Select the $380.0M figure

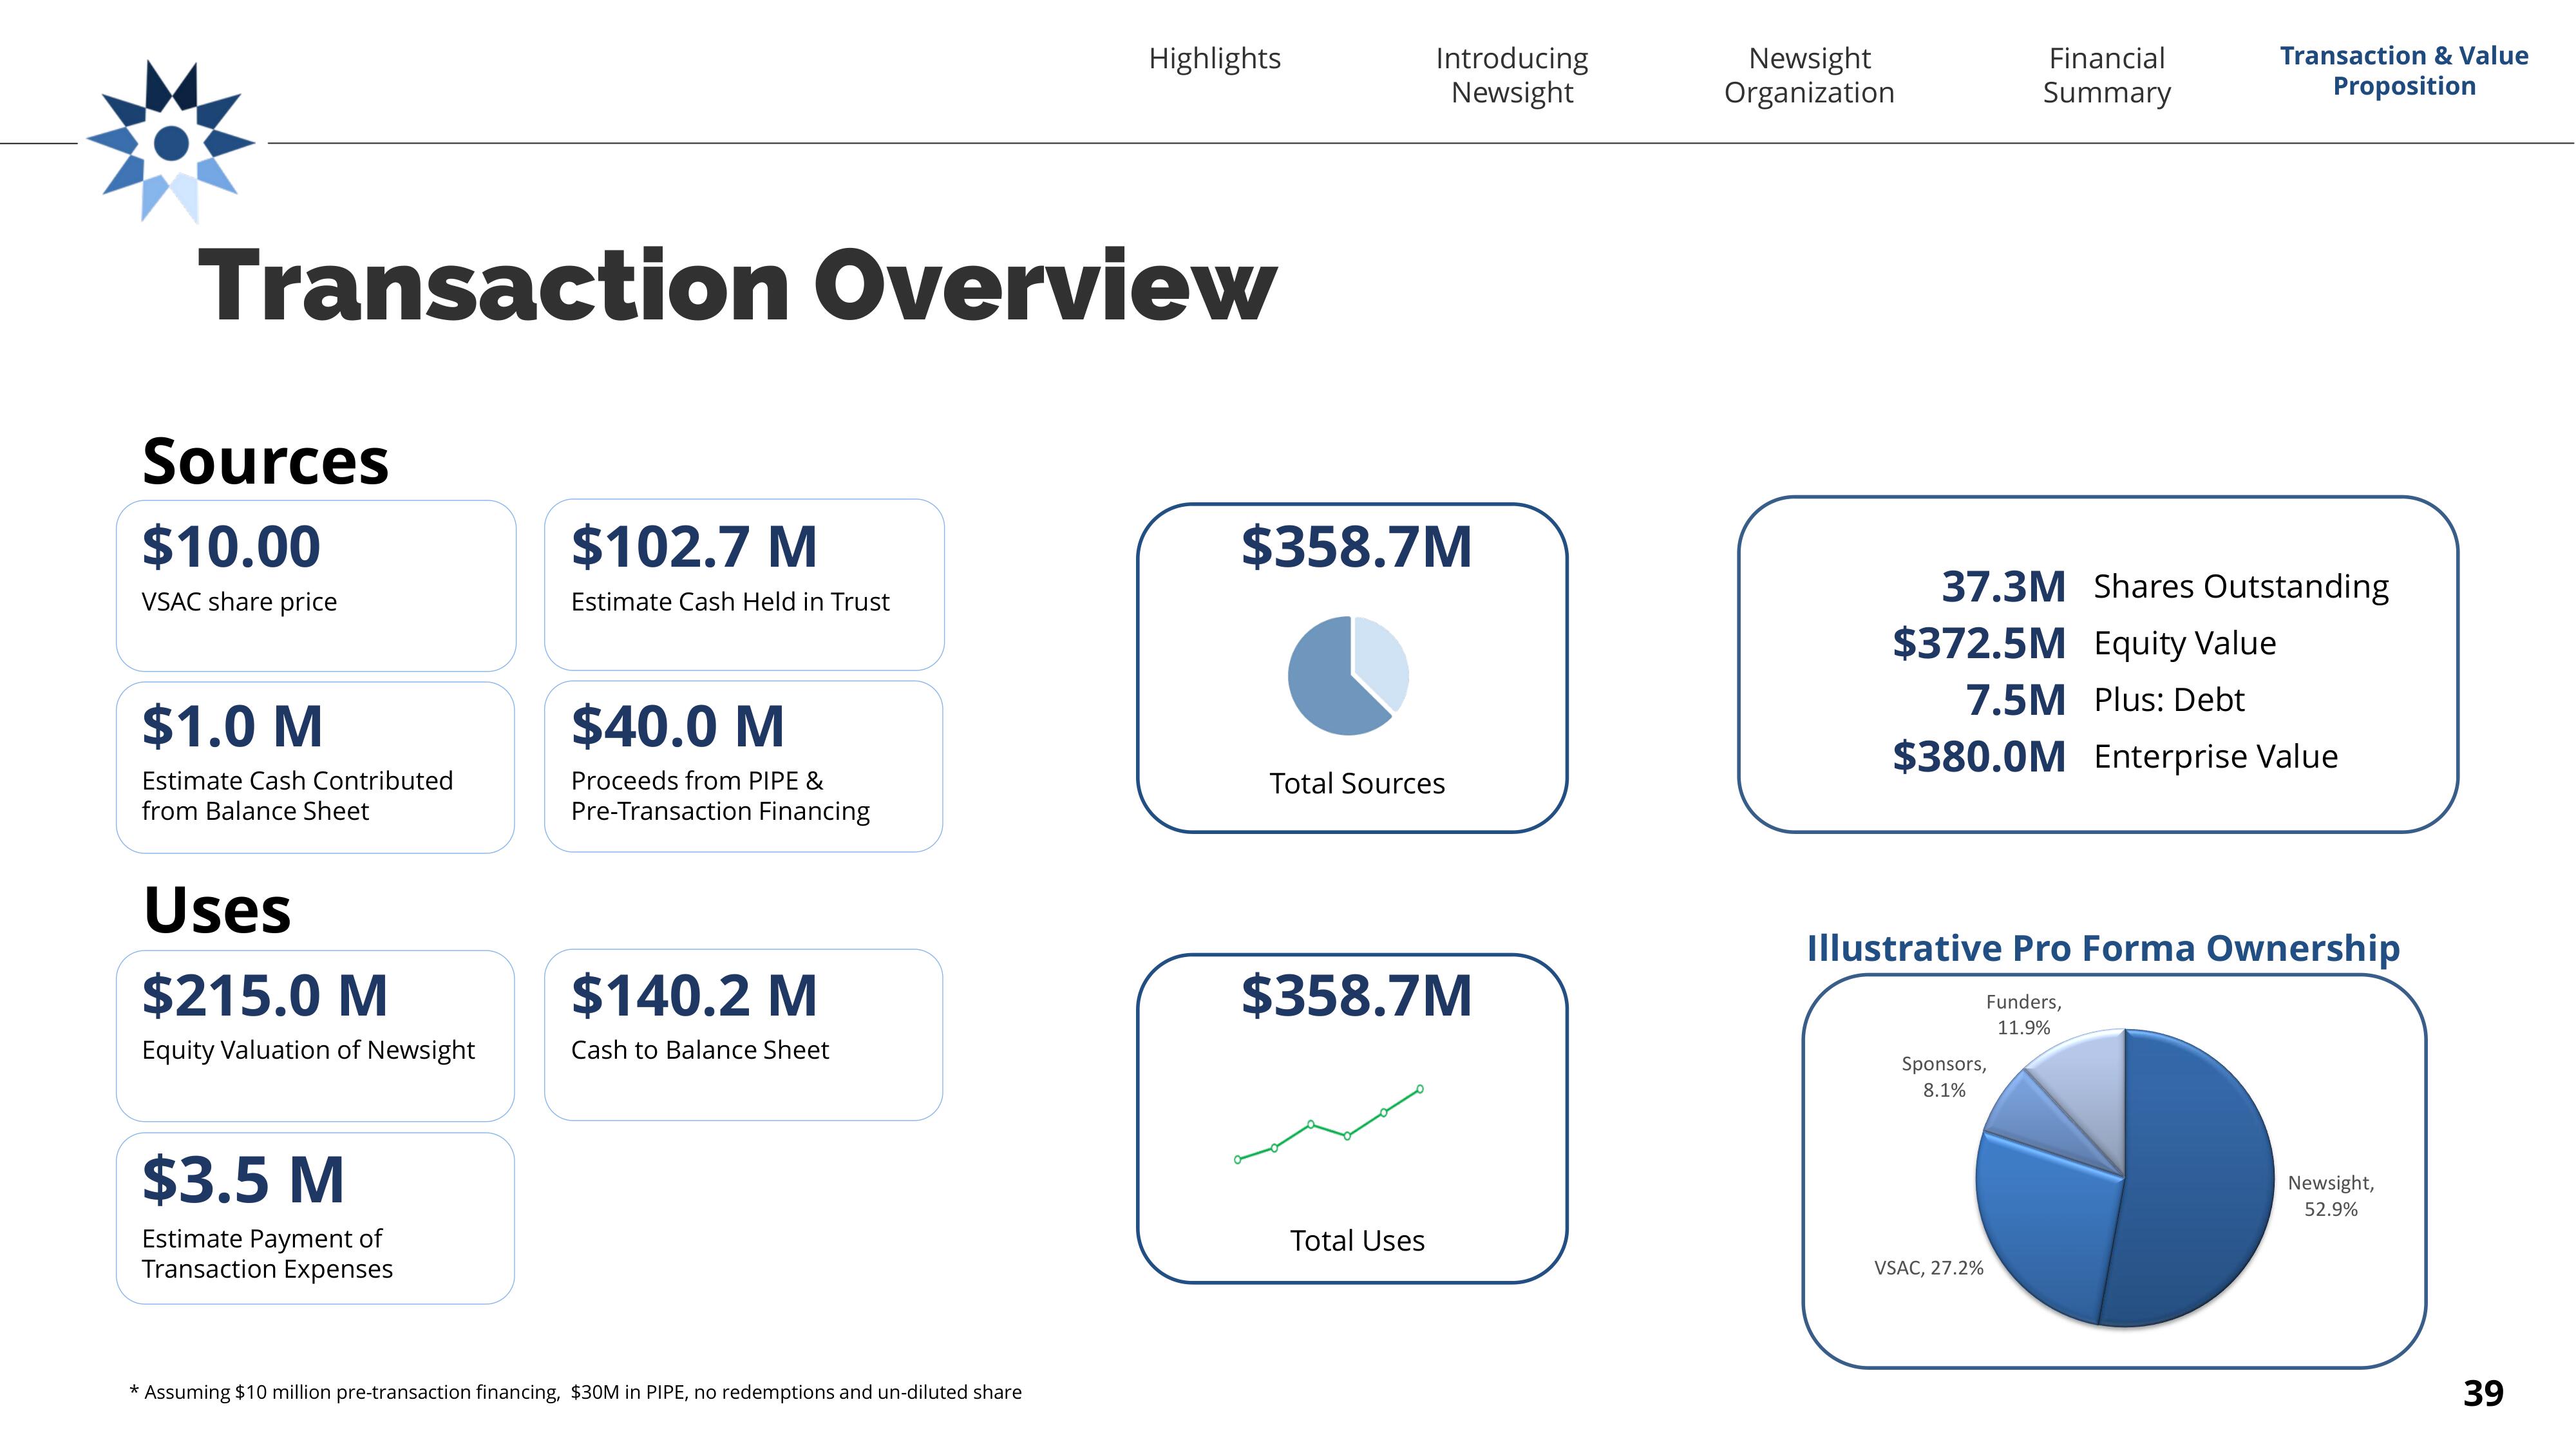[x=1978, y=757]
